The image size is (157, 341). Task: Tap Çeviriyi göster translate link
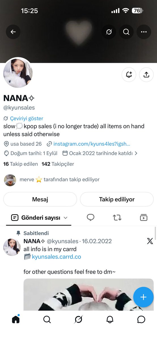[x=26, y=118]
